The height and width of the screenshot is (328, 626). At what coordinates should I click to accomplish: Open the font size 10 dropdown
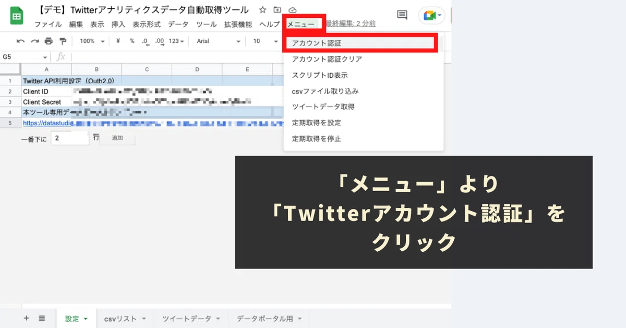(x=266, y=41)
